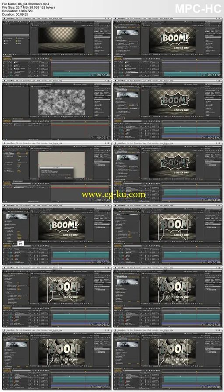Click the MPC-HC logo text
Viewport: 224px width, 392px height.
[x=198, y=9]
